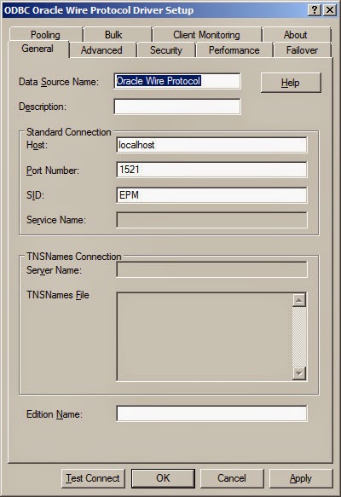Click the Server Name field
The image size is (341, 497).
click(x=211, y=269)
